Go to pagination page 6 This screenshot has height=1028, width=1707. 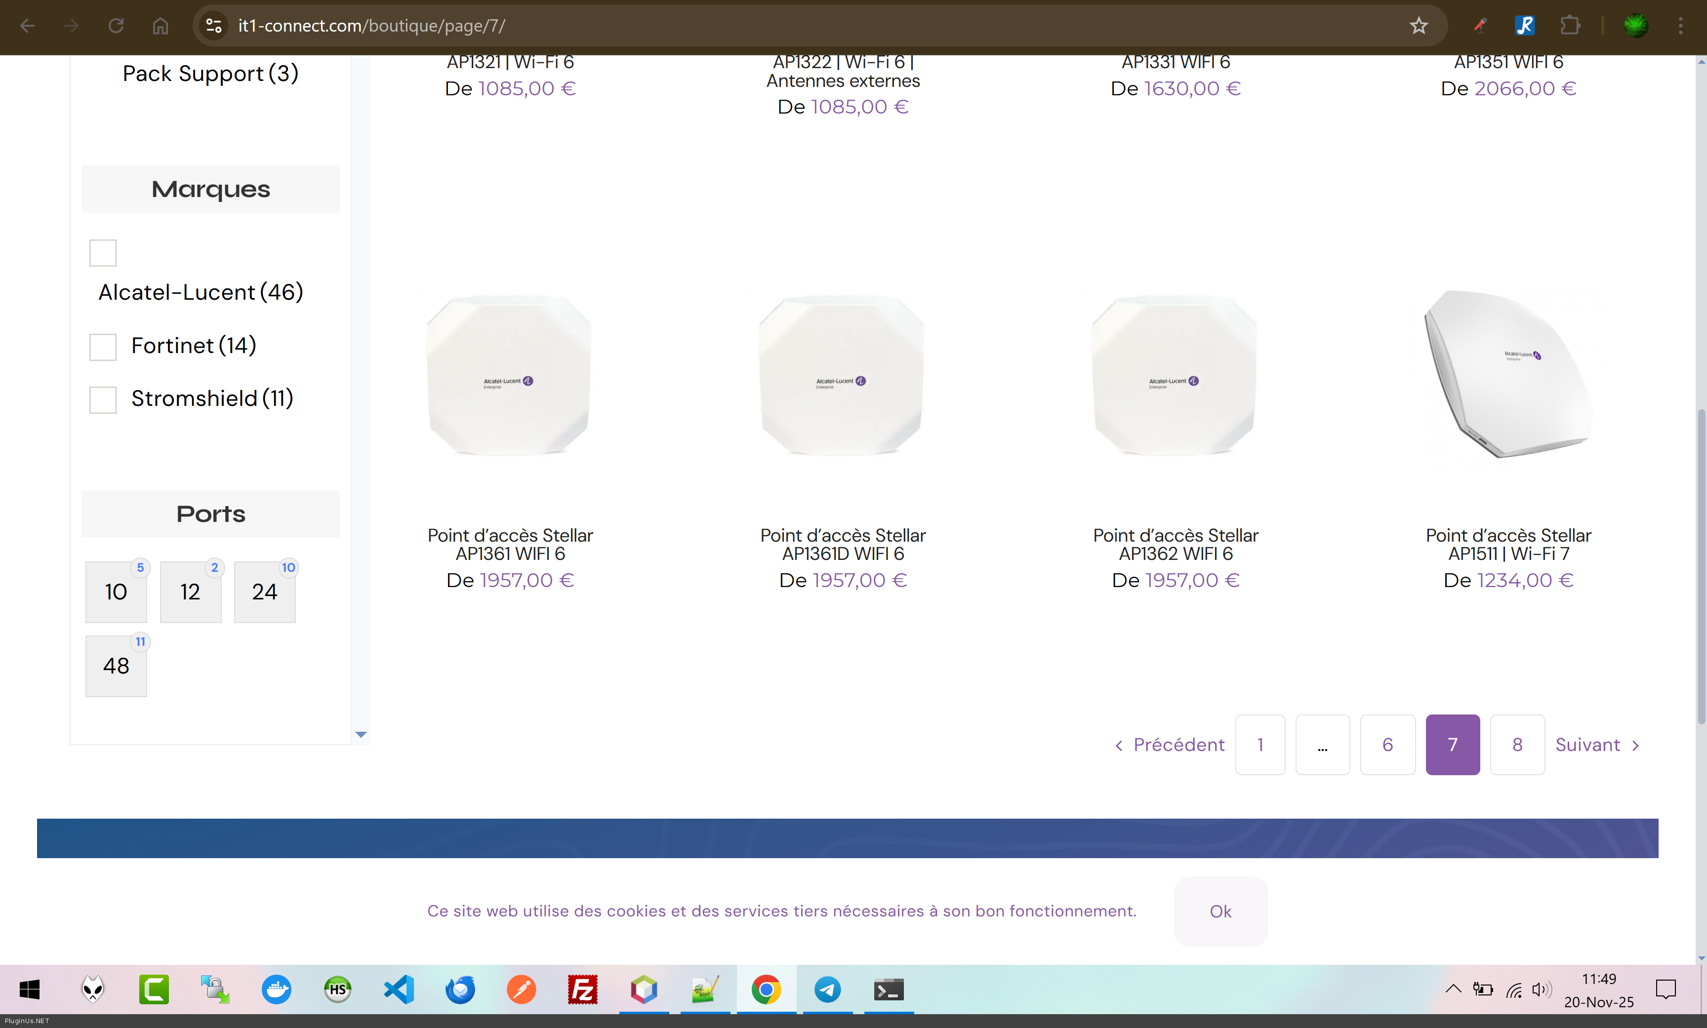point(1387,745)
